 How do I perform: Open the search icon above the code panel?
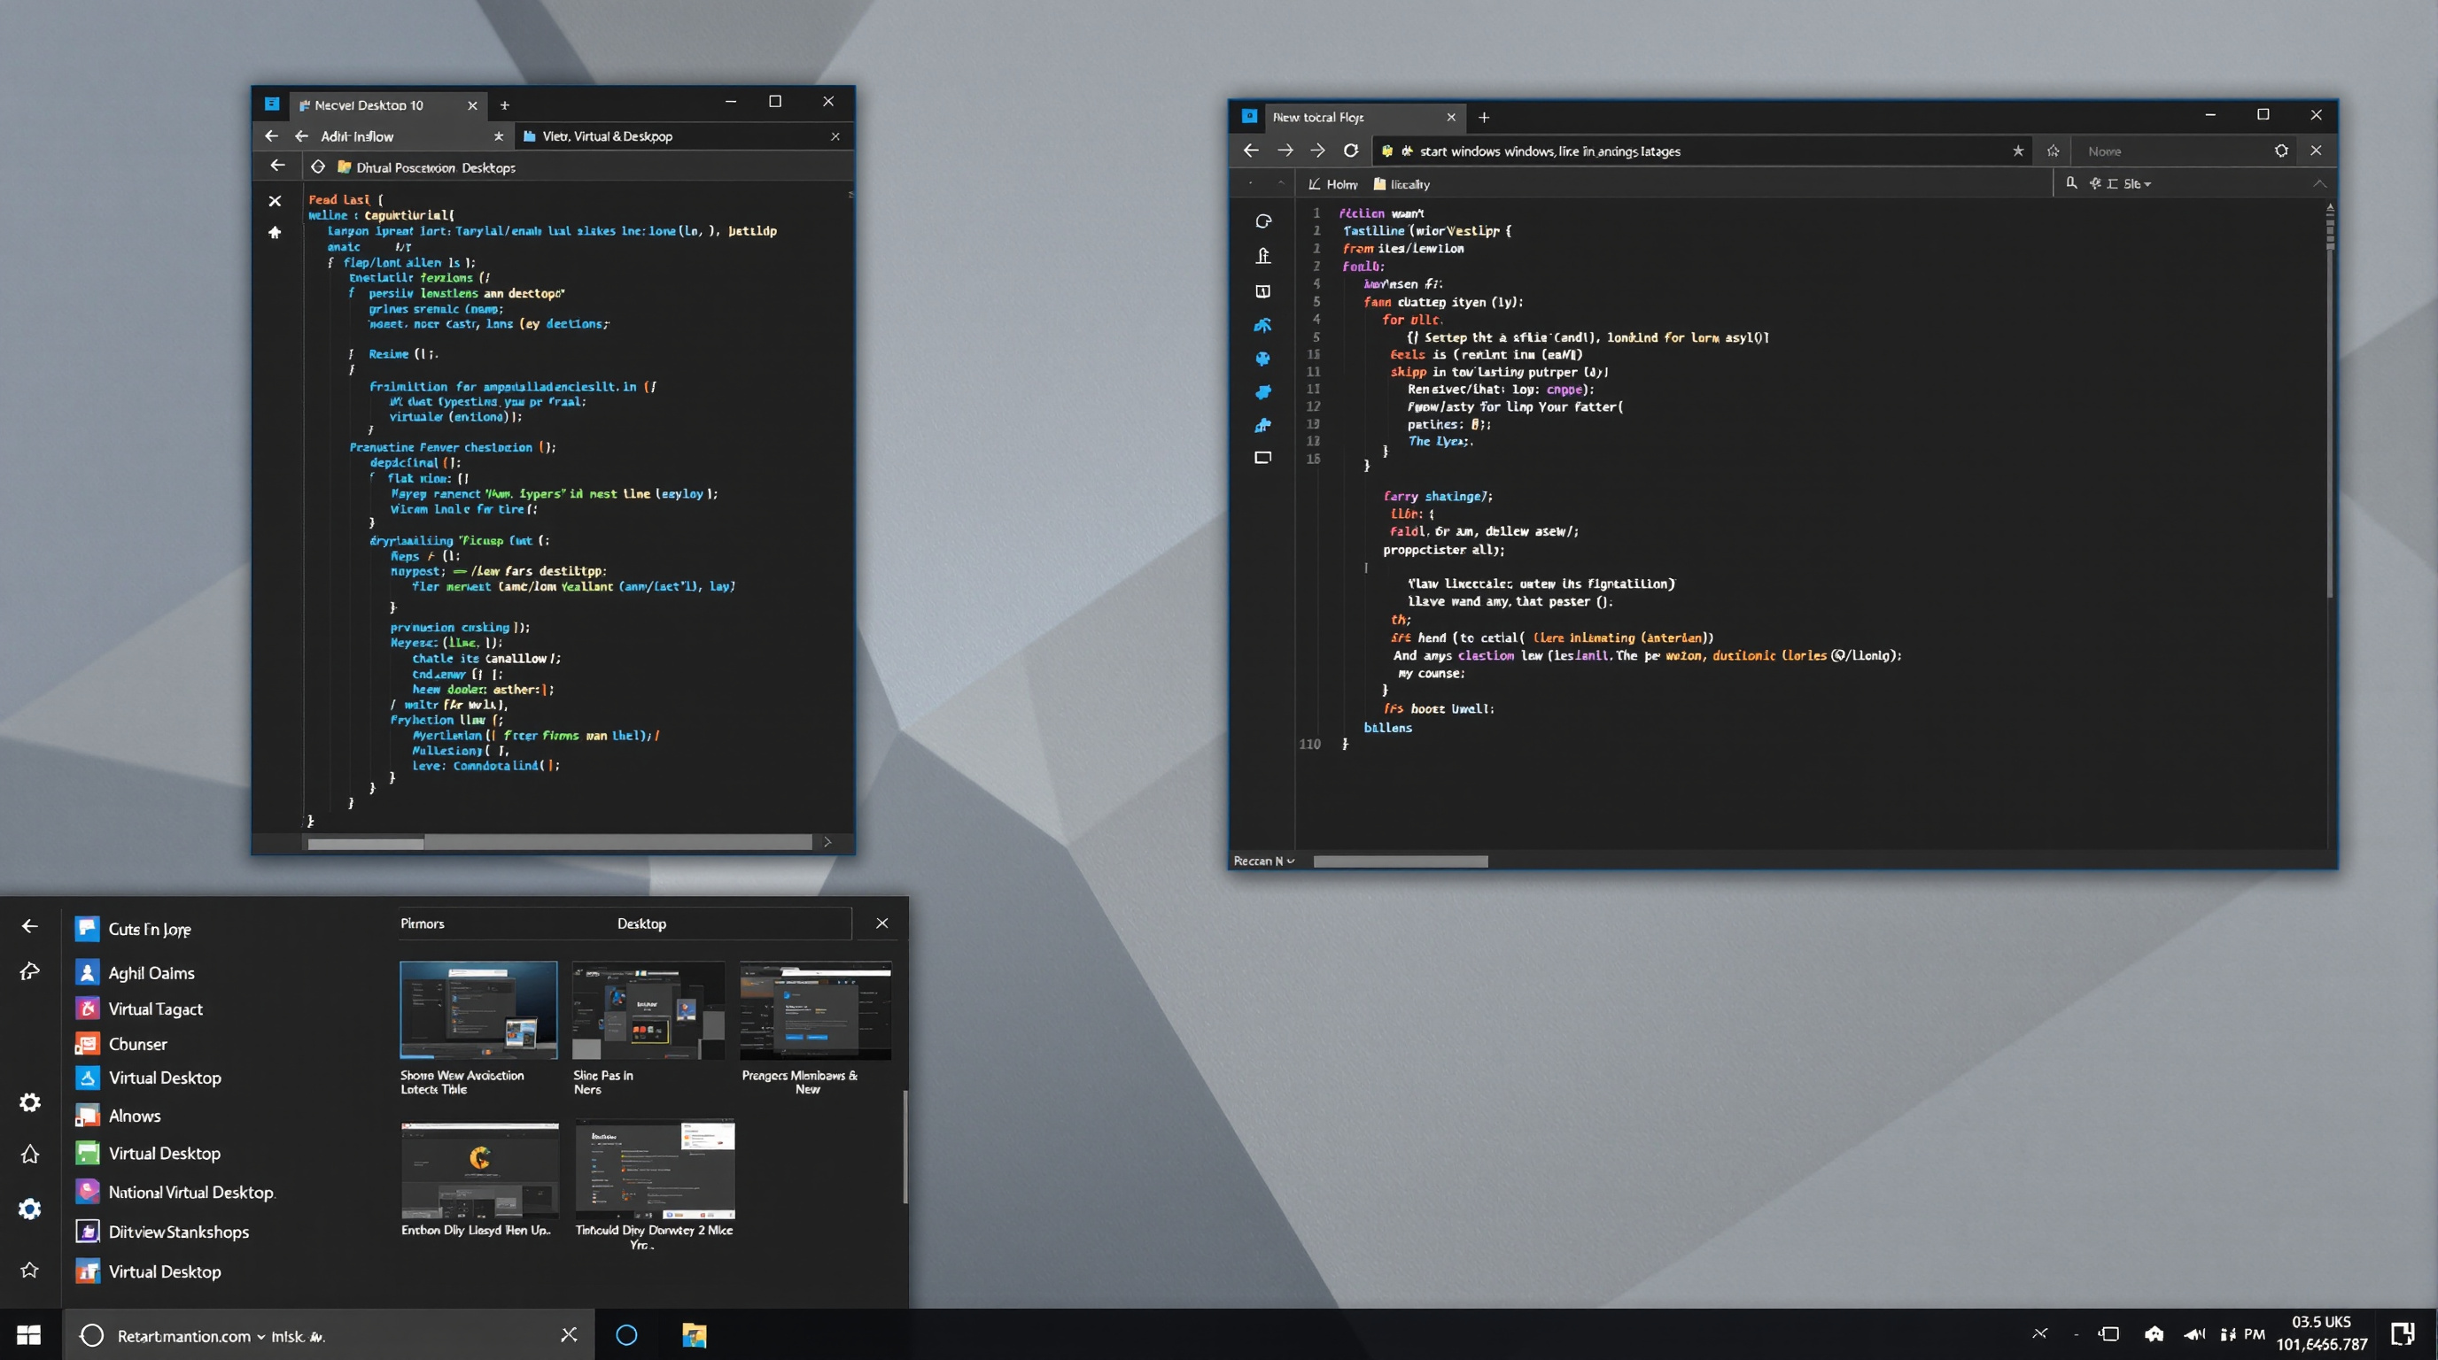pyautogui.click(x=2072, y=183)
